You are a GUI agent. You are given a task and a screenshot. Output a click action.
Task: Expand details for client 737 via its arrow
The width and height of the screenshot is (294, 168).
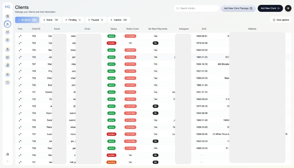click(x=20, y=134)
